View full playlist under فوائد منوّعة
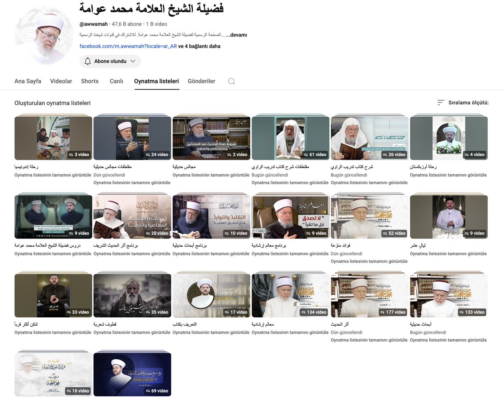This screenshot has width=504, height=400. 369,261
